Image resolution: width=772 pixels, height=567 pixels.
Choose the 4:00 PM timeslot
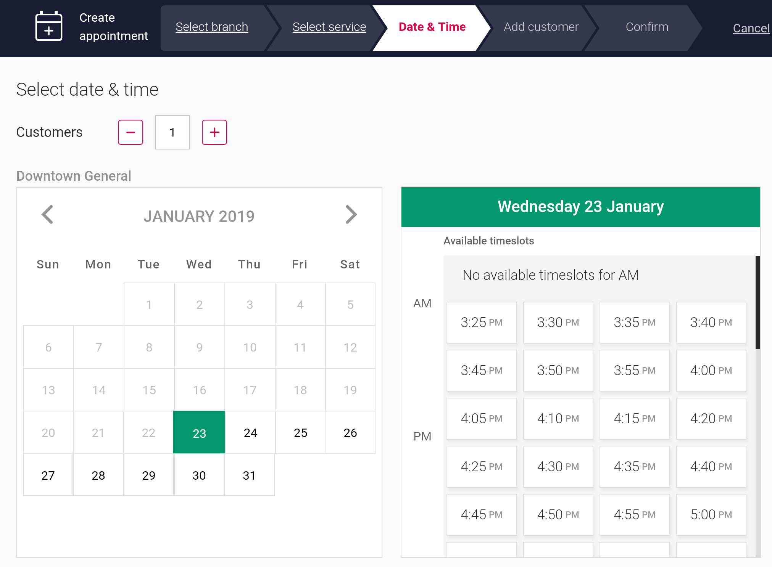click(x=711, y=371)
